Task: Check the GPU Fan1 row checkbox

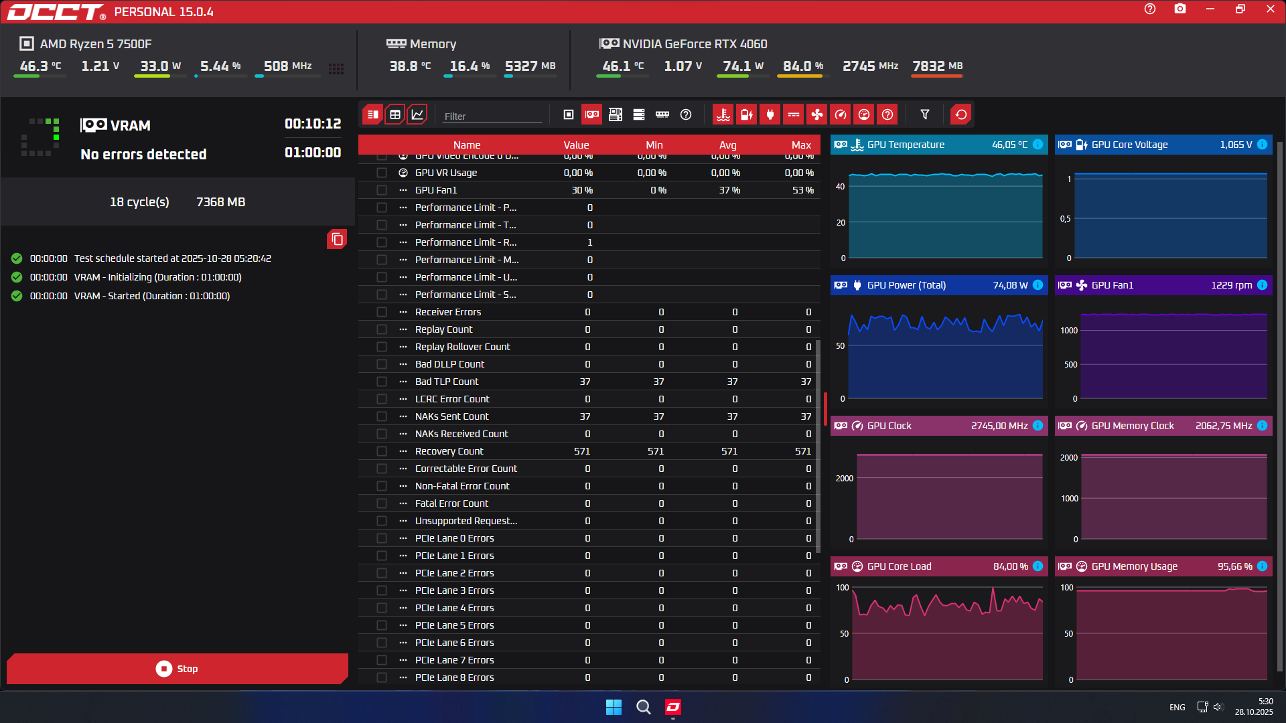Action: point(382,190)
